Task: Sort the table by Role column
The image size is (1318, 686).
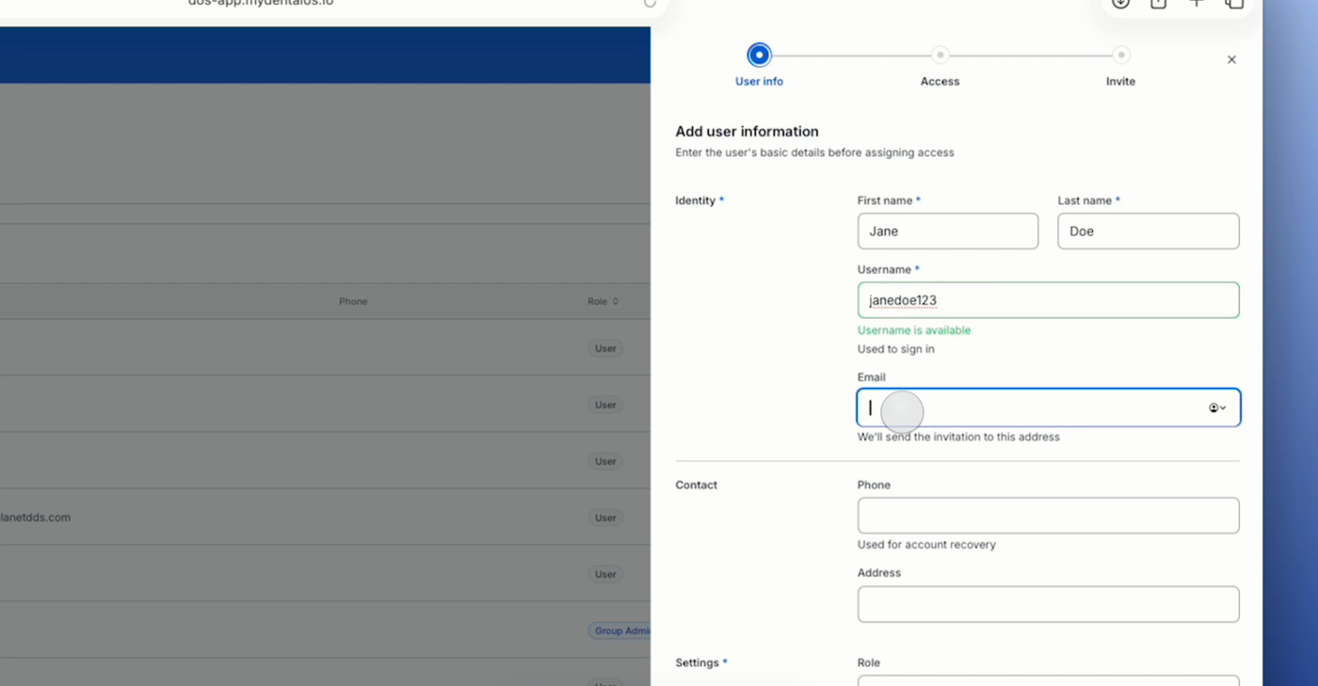Action: (603, 301)
